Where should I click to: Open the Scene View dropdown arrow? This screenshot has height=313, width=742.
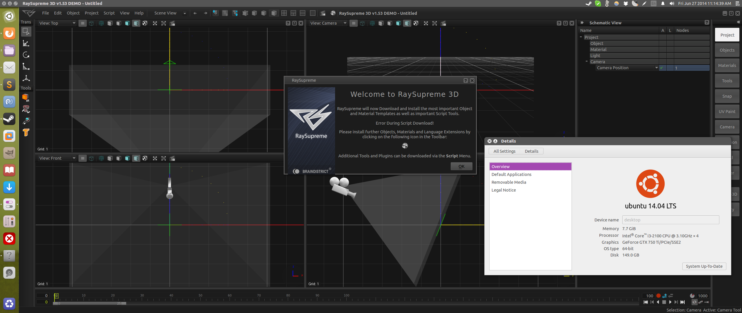click(x=185, y=13)
